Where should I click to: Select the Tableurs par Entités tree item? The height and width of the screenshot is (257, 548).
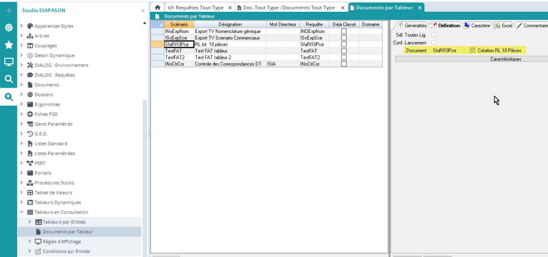coord(64,222)
